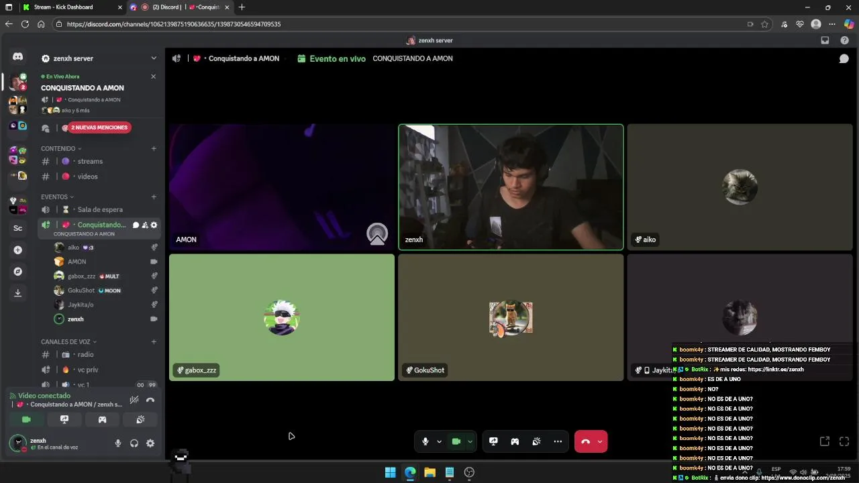Toggle camera off in call controls

[456, 441]
